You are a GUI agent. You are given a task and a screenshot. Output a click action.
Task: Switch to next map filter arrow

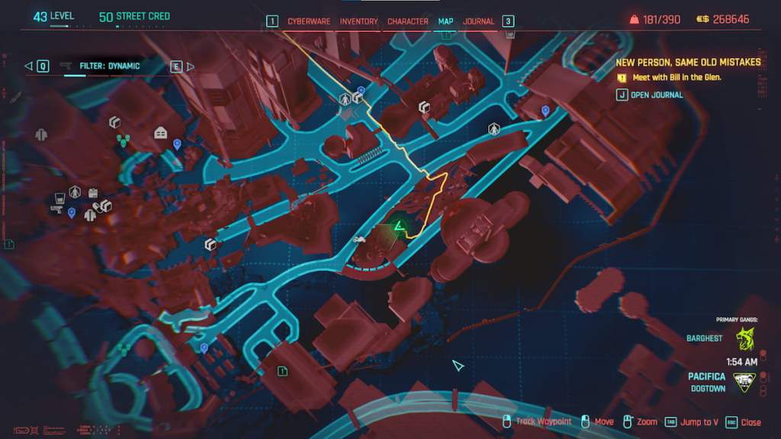pos(190,66)
